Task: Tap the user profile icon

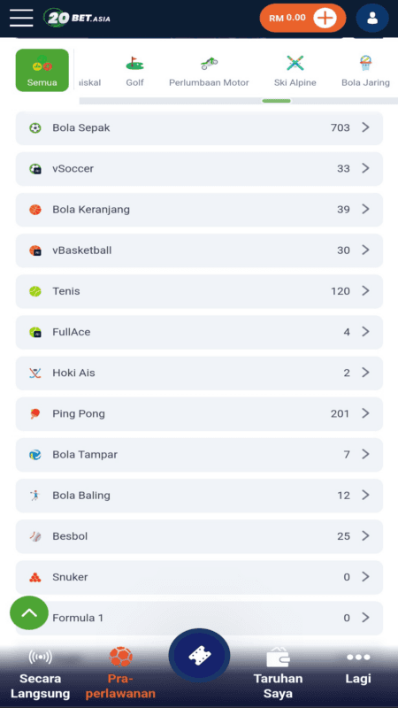Action: click(372, 18)
